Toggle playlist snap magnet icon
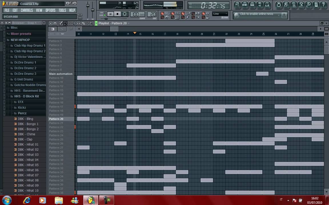Image resolution: width=329 pixels, height=205 pixels. (x=55, y=23)
